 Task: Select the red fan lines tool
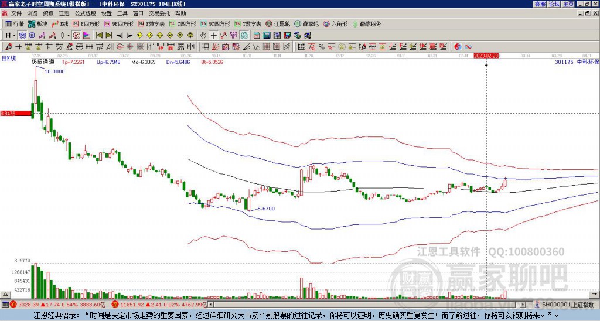216,47
